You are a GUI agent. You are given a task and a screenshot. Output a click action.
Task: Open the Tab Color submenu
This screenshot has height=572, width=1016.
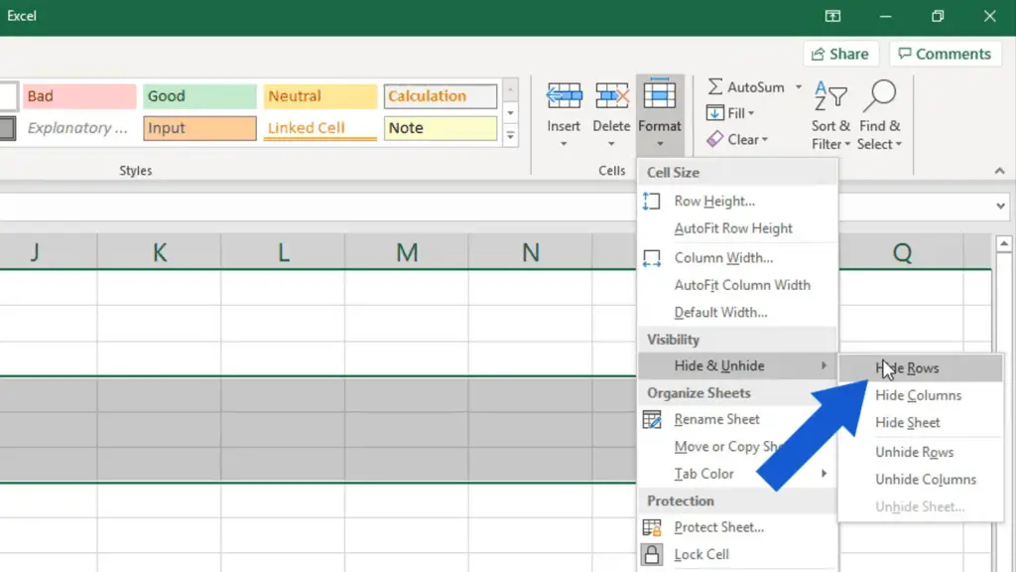[704, 474]
